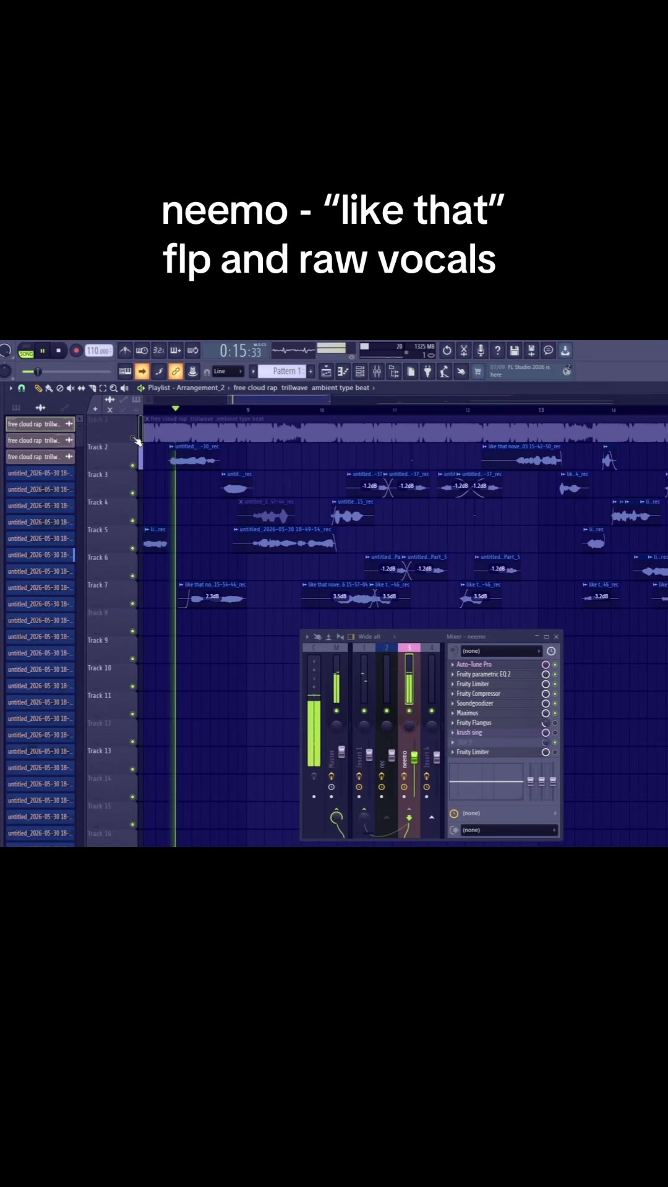Click the save project floppy icon
Viewport: 668px width, 1187px height.
(514, 351)
